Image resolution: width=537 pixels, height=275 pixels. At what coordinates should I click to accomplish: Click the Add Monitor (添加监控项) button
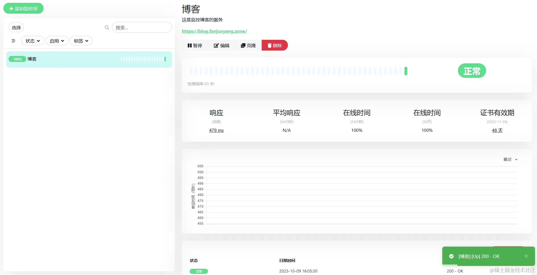pyautogui.click(x=23, y=9)
